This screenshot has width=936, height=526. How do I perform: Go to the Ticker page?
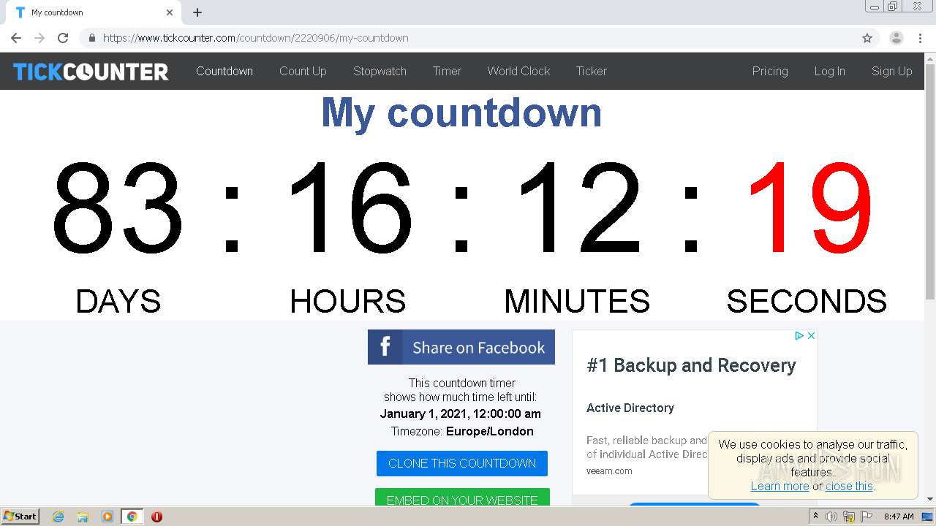click(592, 71)
